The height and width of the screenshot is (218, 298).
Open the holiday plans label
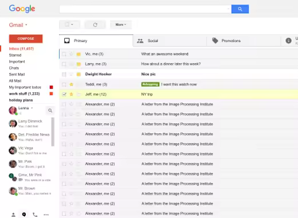click(21, 100)
